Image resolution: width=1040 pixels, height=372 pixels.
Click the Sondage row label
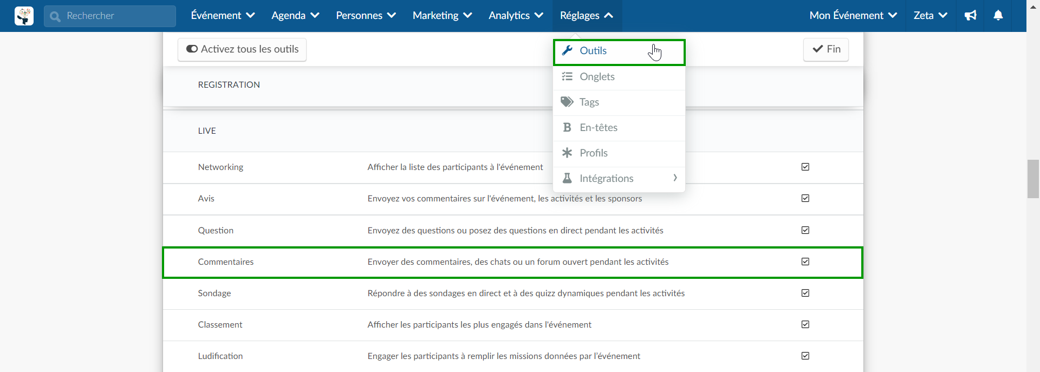[214, 293]
